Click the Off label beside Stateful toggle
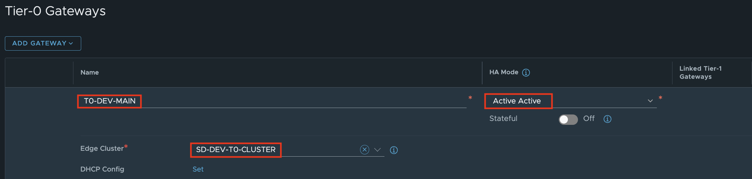 589,119
